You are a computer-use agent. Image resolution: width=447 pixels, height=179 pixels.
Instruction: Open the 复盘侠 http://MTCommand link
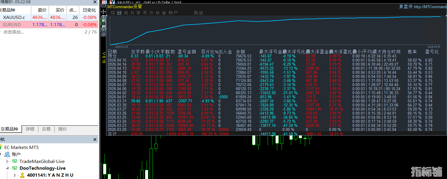[x=422, y=7]
